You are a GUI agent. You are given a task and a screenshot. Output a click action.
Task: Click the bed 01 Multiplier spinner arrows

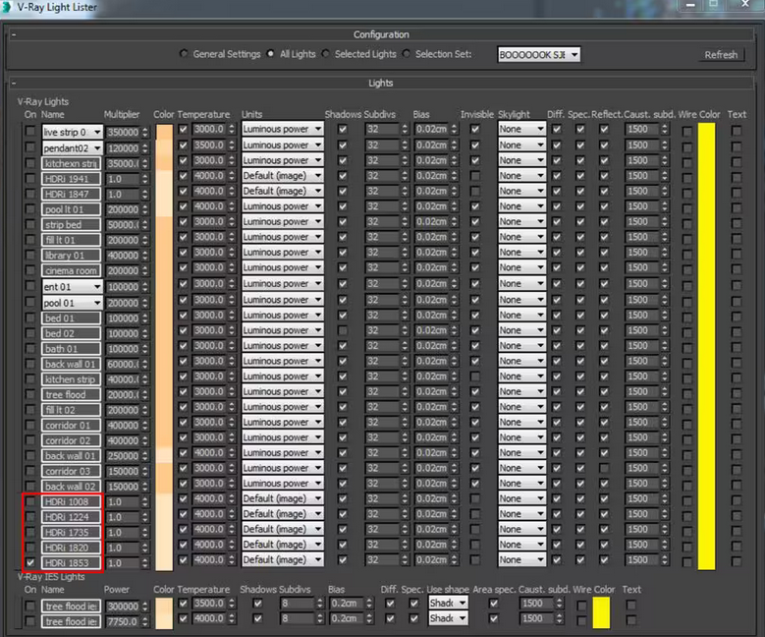click(x=145, y=318)
